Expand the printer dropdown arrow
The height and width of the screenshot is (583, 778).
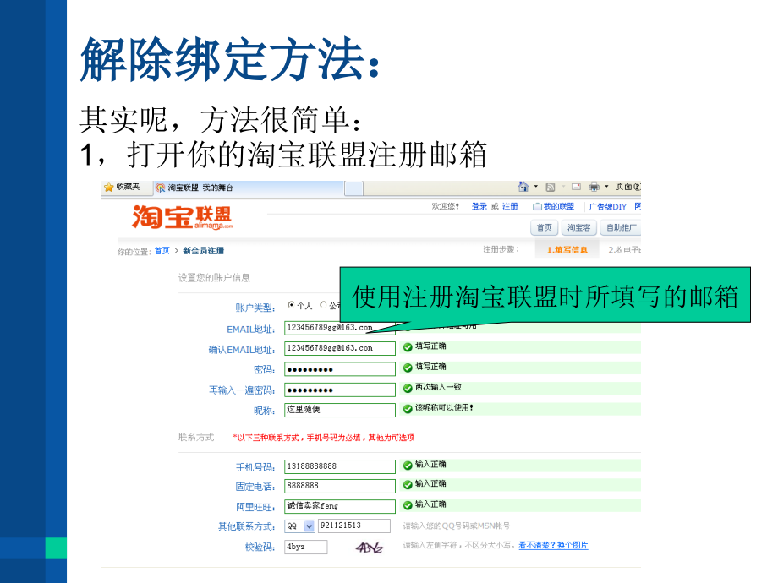tap(605, 187)
